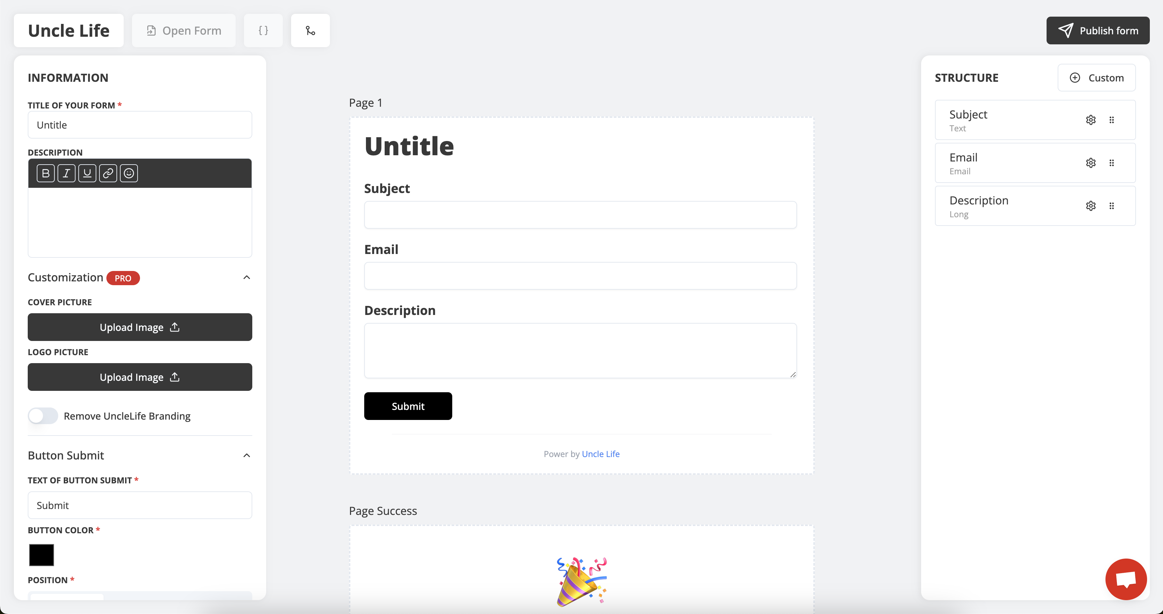Click the drag handle of the Description item

1111,206
